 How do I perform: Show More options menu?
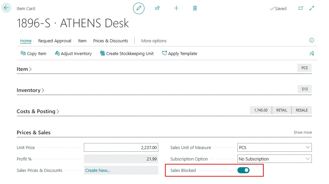coord(154,41)
